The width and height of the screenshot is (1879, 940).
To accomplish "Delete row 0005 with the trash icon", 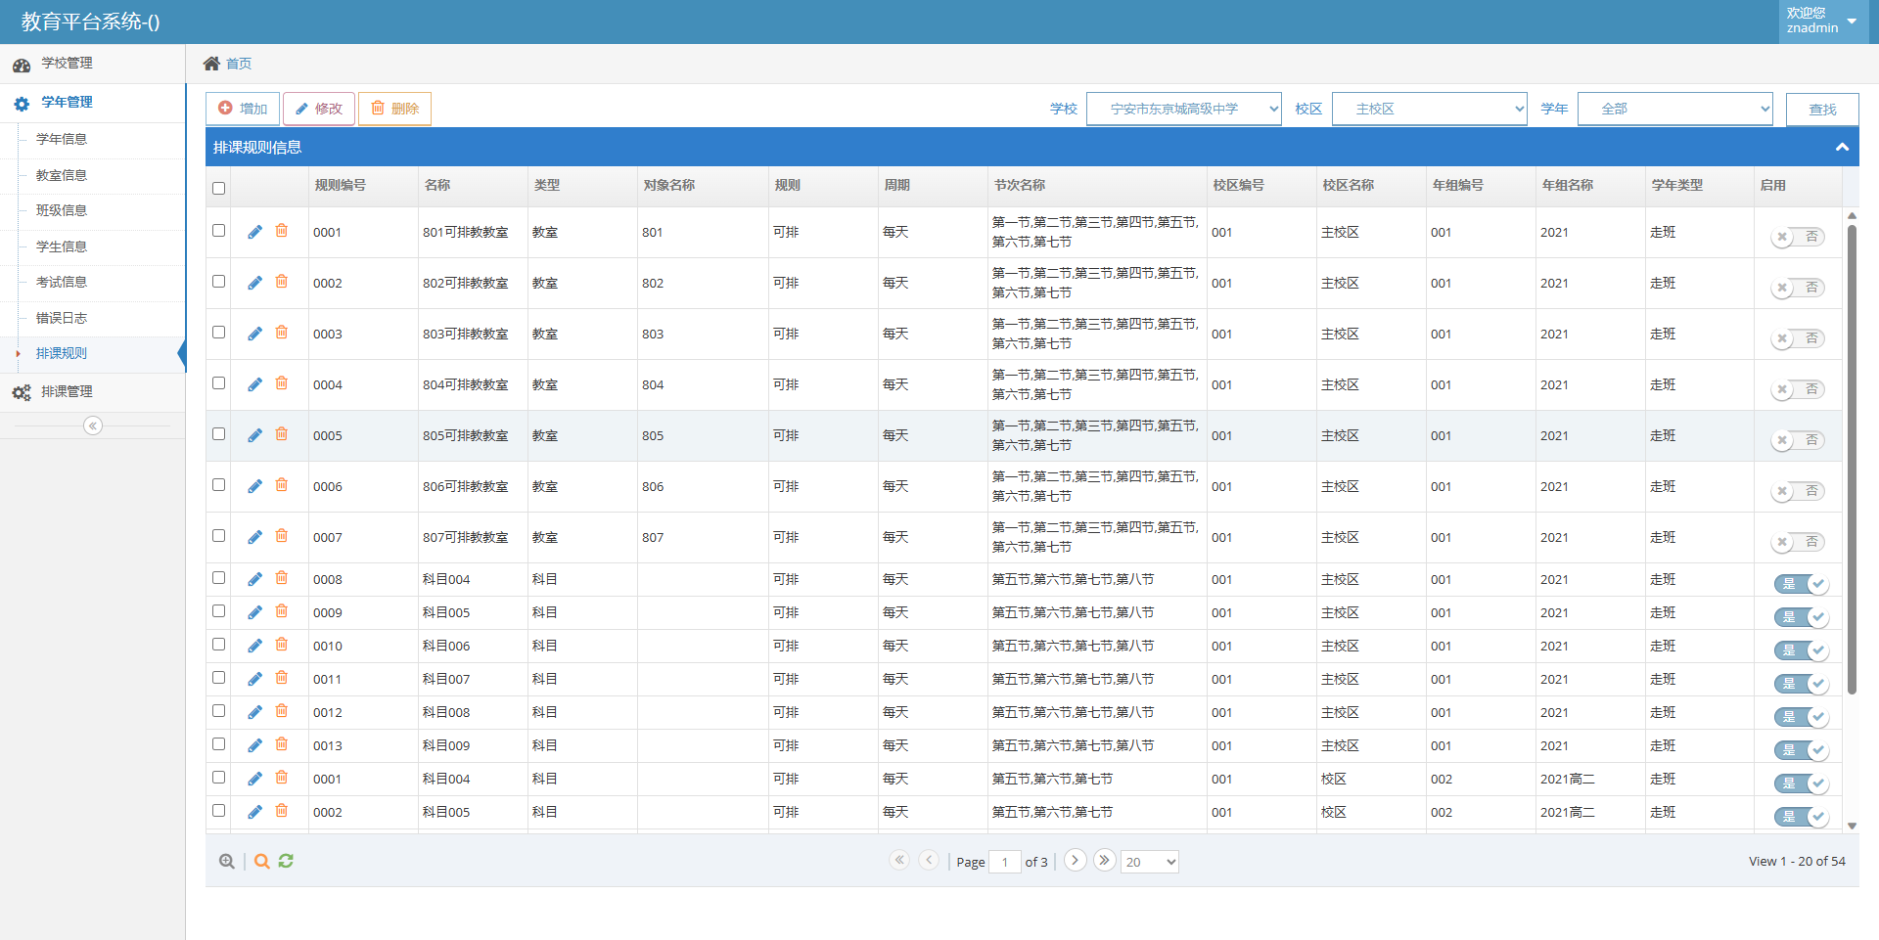I will 282,434.
